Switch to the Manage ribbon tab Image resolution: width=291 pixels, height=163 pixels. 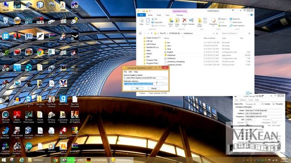[x=180, y=15]
